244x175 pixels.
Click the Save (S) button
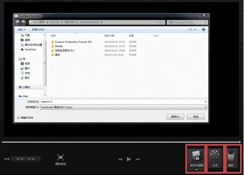click(x=175, y=117)
